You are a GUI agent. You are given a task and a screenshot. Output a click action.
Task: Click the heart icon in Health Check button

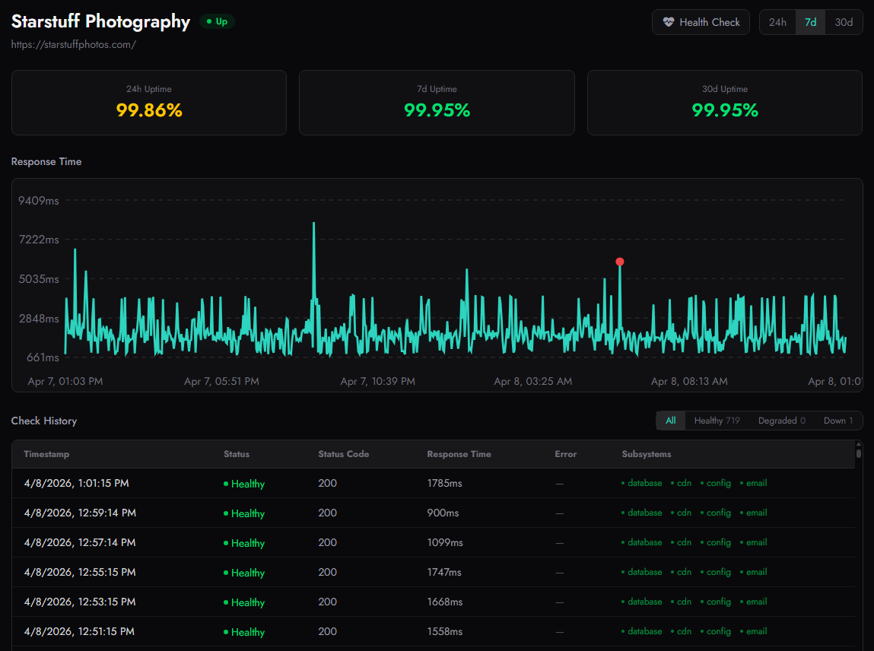coord(669,22)
